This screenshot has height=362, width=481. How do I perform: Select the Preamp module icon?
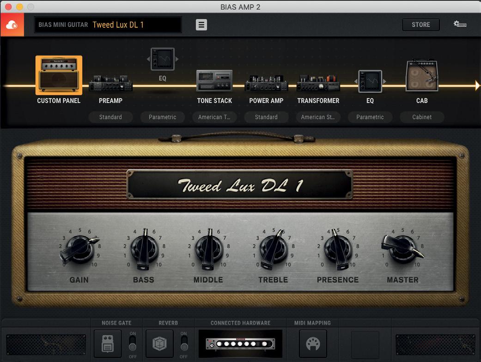pos(110,83)
